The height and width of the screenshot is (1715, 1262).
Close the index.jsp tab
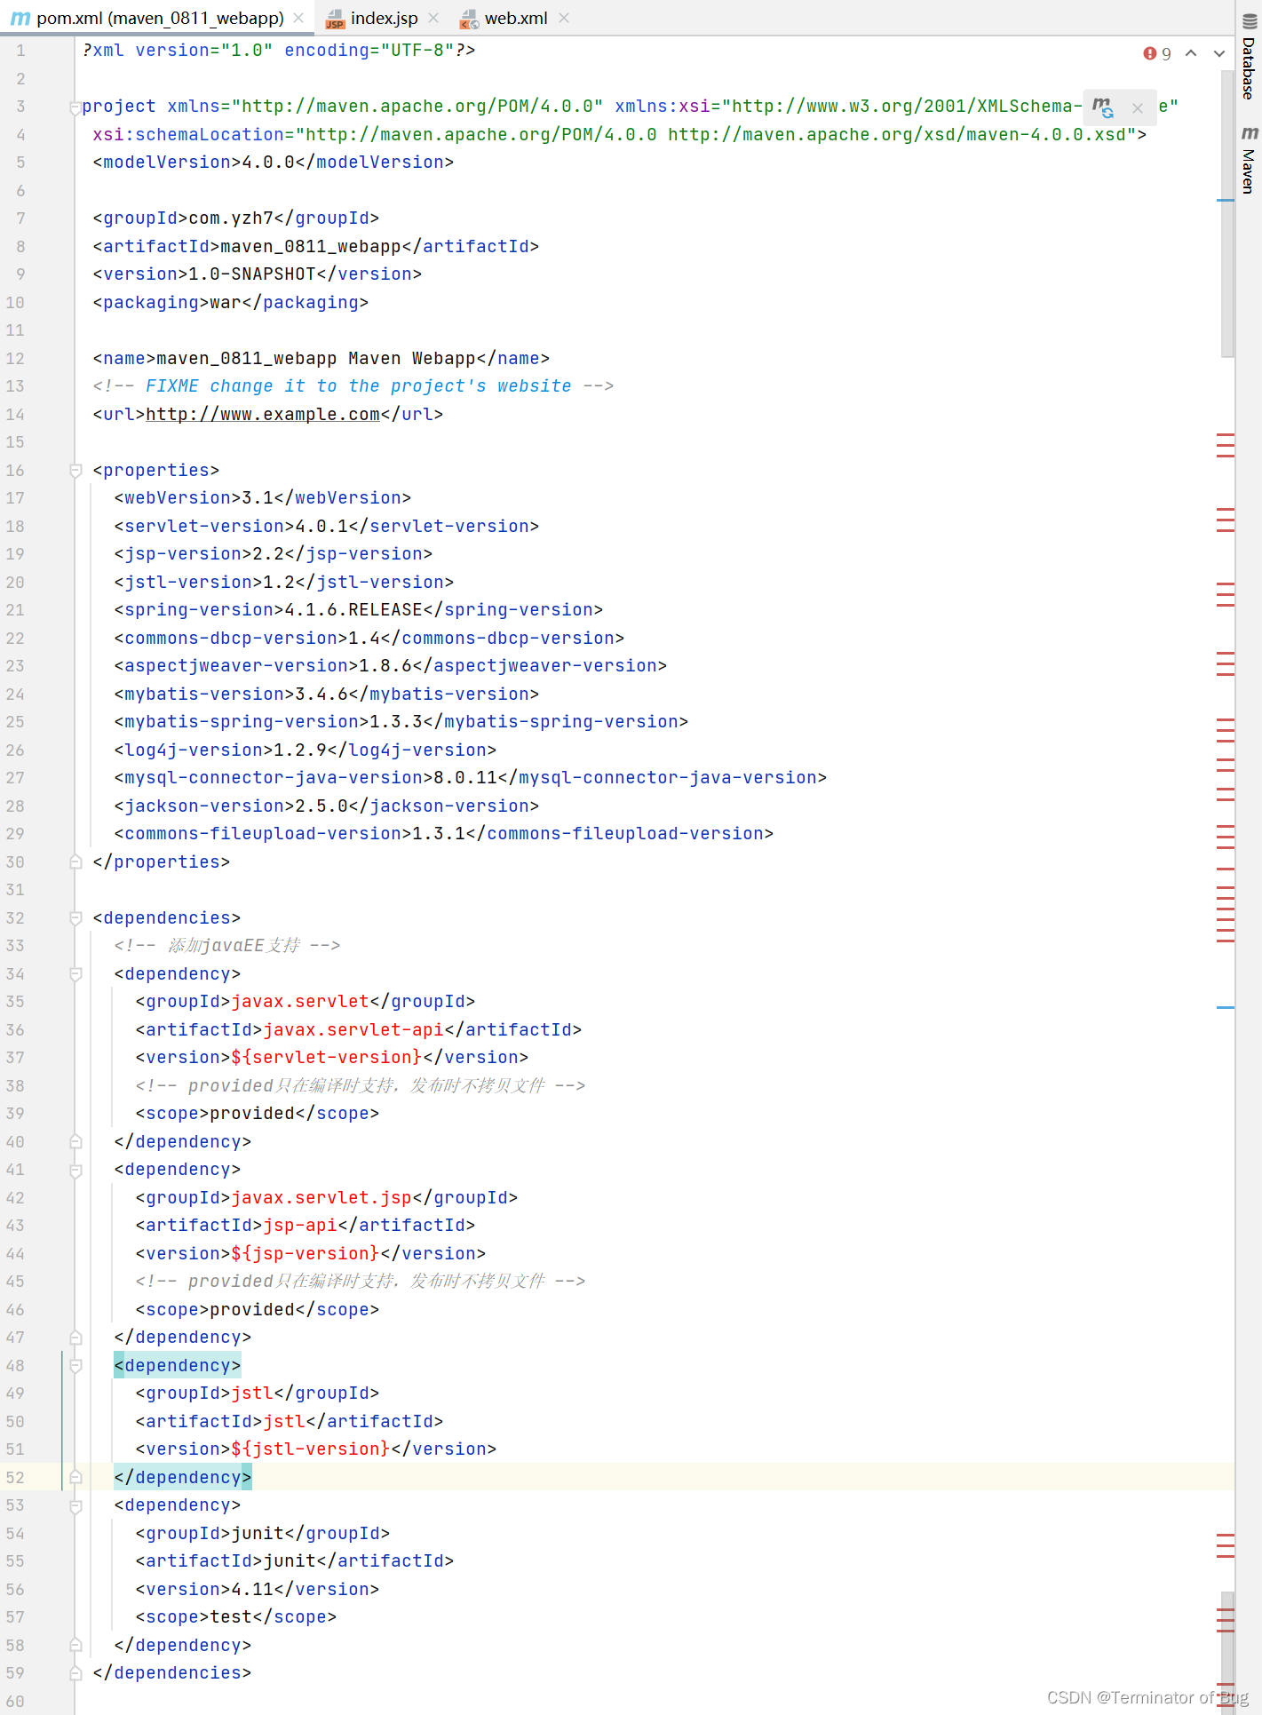click(433, 18)
